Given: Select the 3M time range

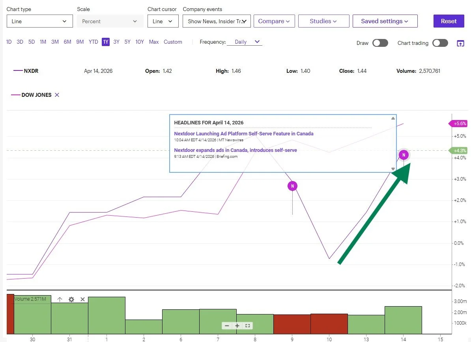Looking at the screenshot, I should tap(55, 42).
